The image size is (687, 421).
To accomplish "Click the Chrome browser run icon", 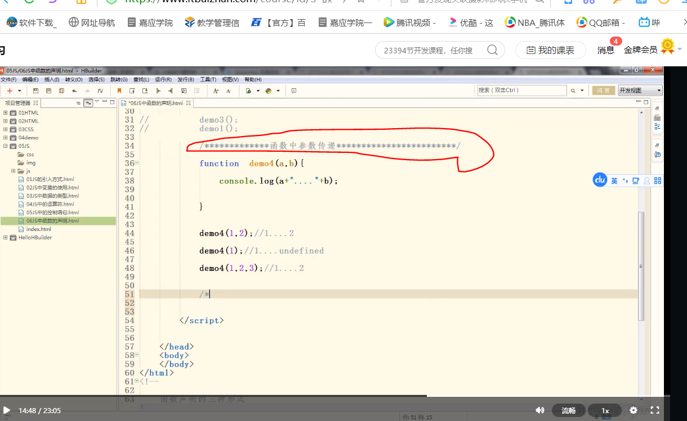I will coord(269,90).
